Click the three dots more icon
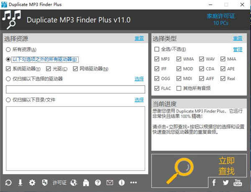Viewport: 251px width, 192px height. tap(133, 182)
